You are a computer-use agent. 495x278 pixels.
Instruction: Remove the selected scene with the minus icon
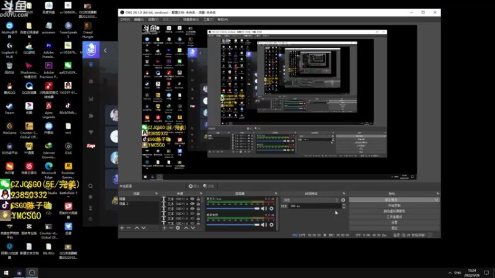pos(129,228)
